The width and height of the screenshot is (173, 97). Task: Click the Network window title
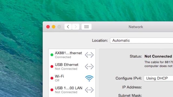(136, 27)
